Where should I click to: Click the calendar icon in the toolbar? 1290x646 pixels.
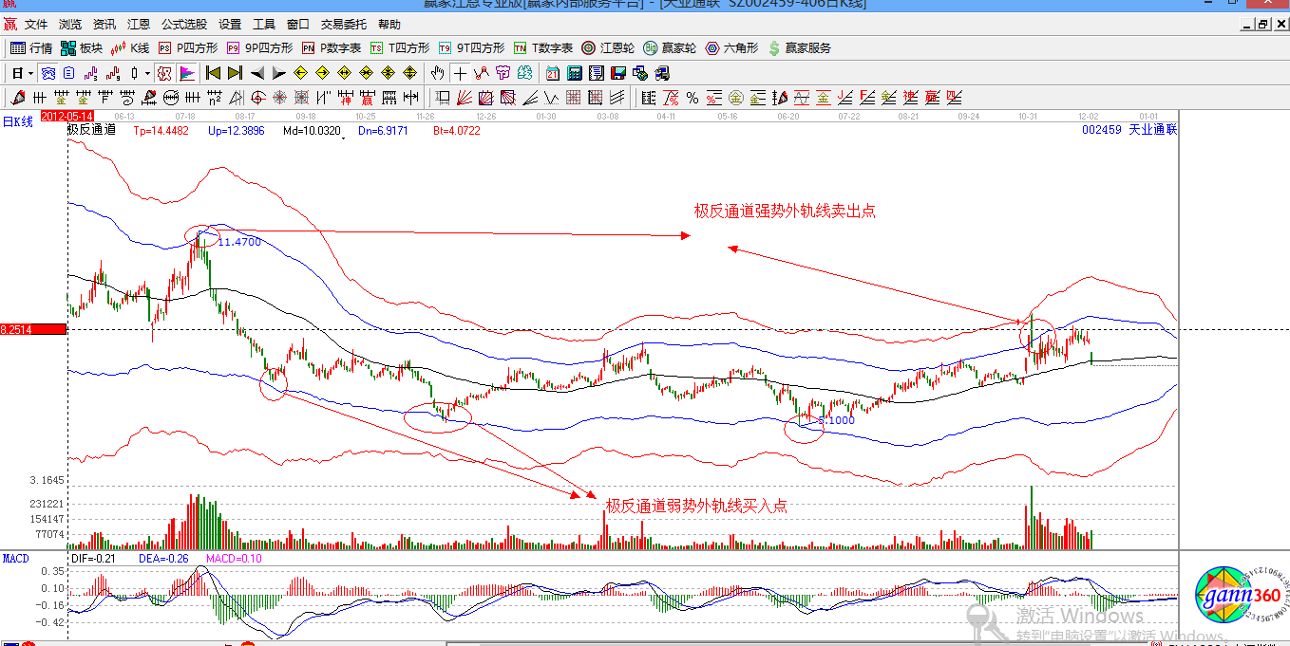pyautogui.click(x=551, y=72)
